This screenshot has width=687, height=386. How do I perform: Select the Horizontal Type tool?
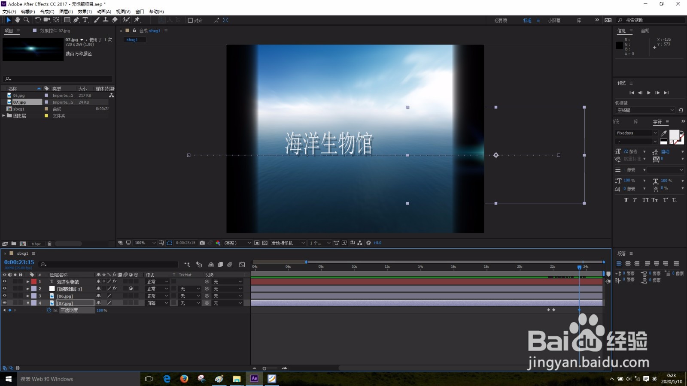point(85,20)
